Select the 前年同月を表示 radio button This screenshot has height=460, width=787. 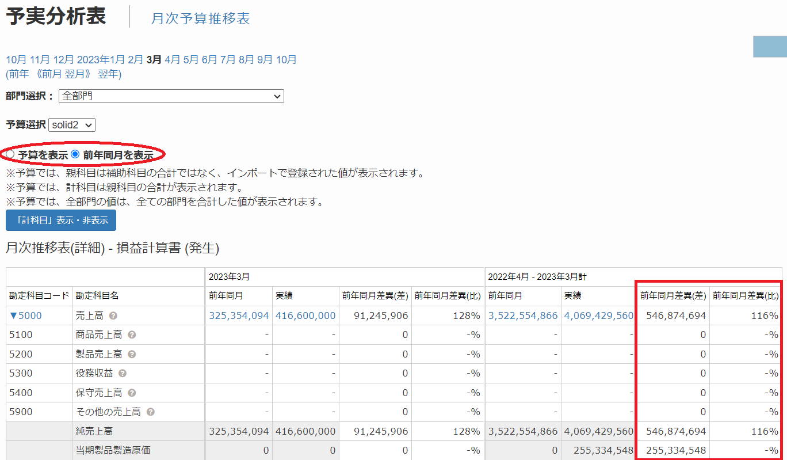75,154
